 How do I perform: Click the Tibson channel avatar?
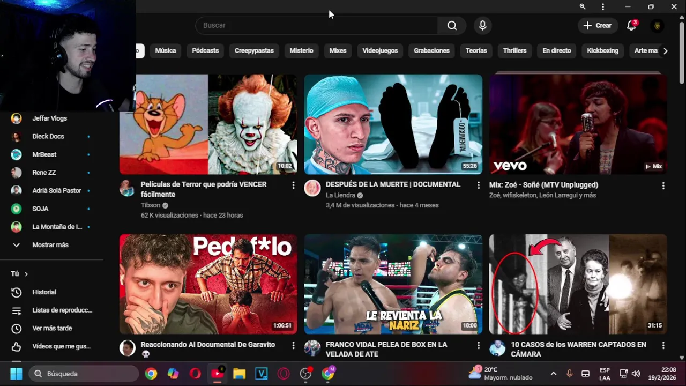pyautogui.click(x=127, y=188)
